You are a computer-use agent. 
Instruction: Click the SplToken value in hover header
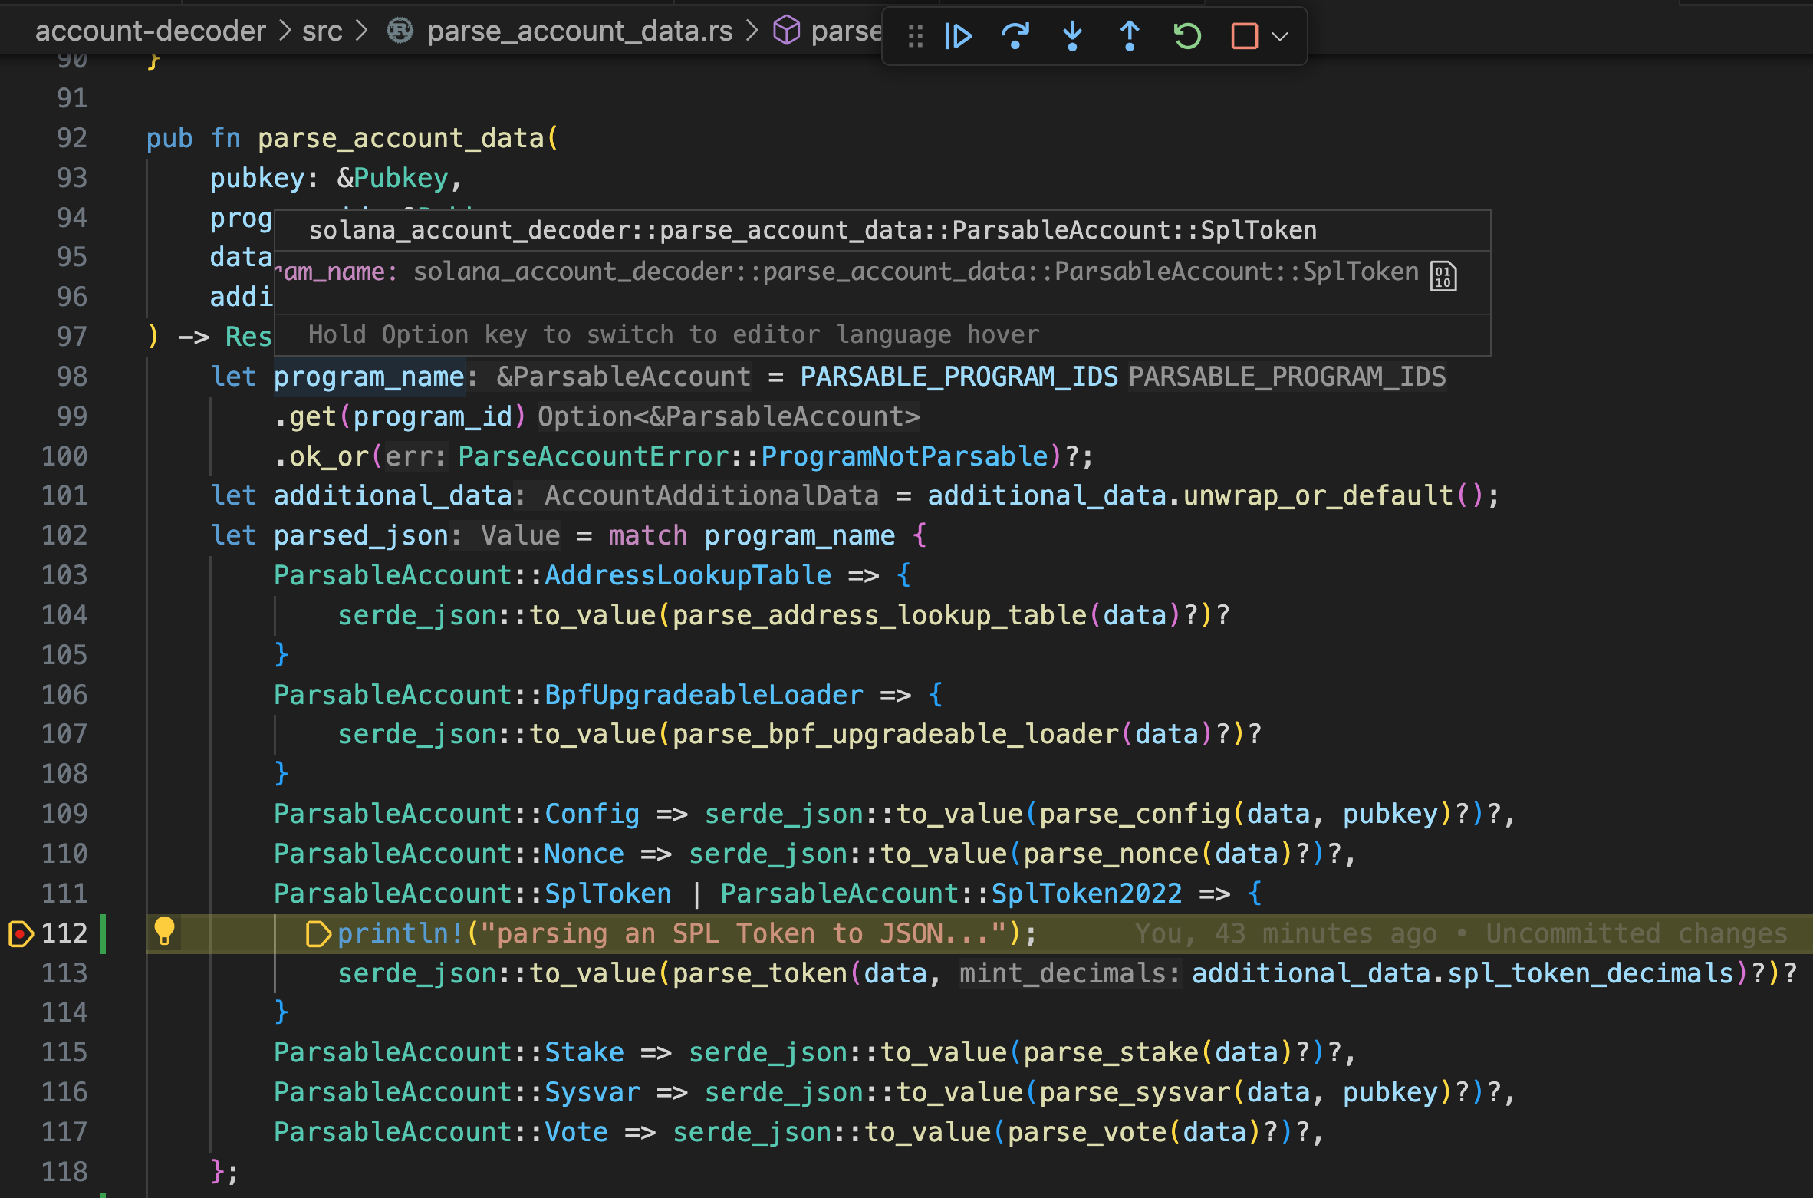[x=1258, y=230]
